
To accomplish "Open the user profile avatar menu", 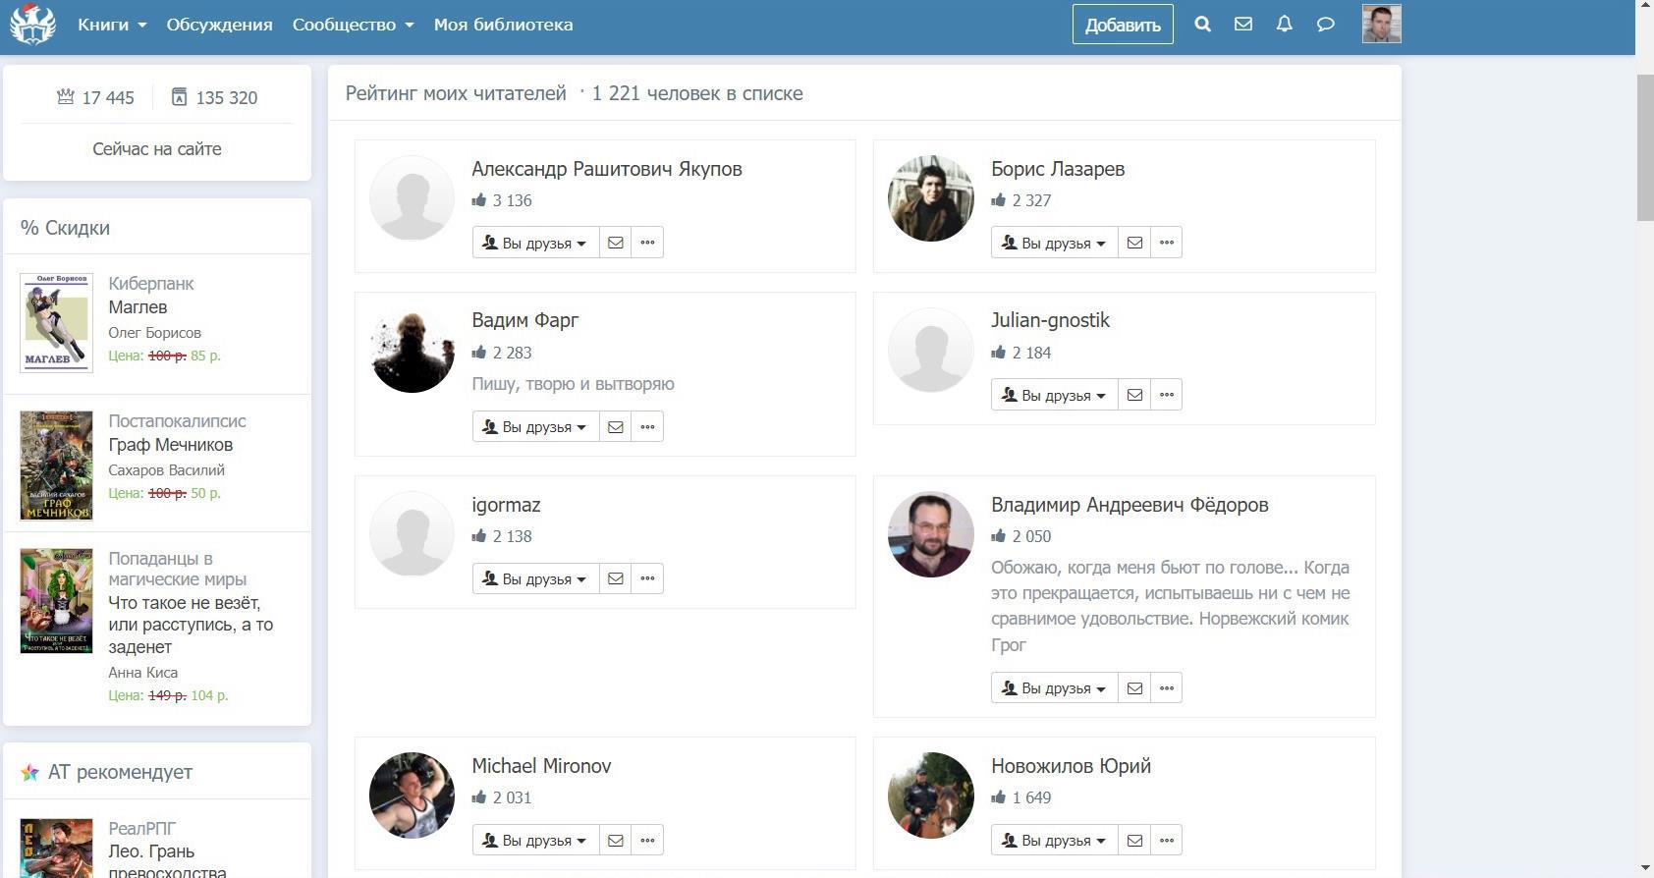I will click(1381, 25).
